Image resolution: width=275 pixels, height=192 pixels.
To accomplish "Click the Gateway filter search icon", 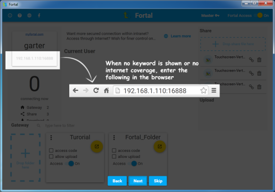I will coord(38,125).
